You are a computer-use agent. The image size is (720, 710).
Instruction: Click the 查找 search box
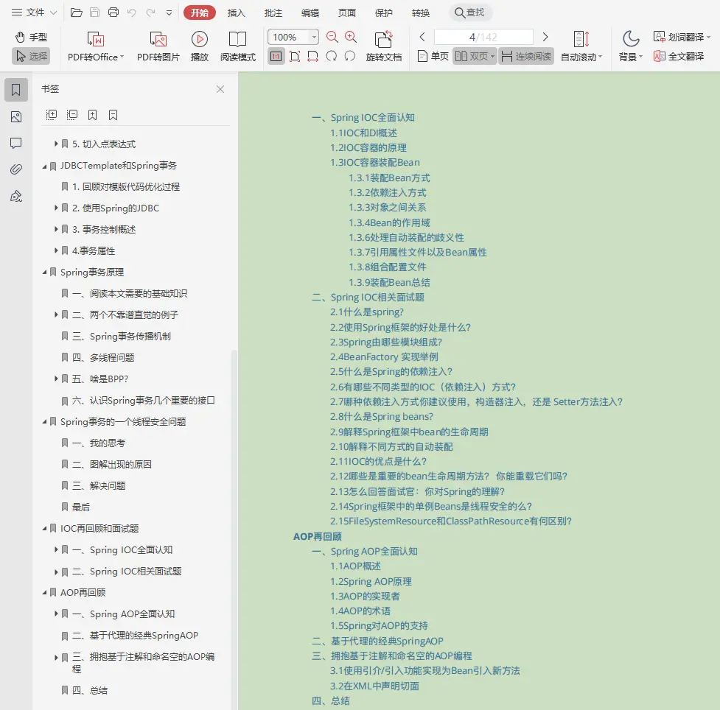[x=469, y=13]
